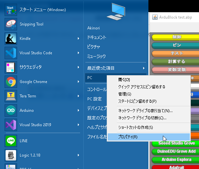Launch Visual Studio Code icon

point(11,53)
